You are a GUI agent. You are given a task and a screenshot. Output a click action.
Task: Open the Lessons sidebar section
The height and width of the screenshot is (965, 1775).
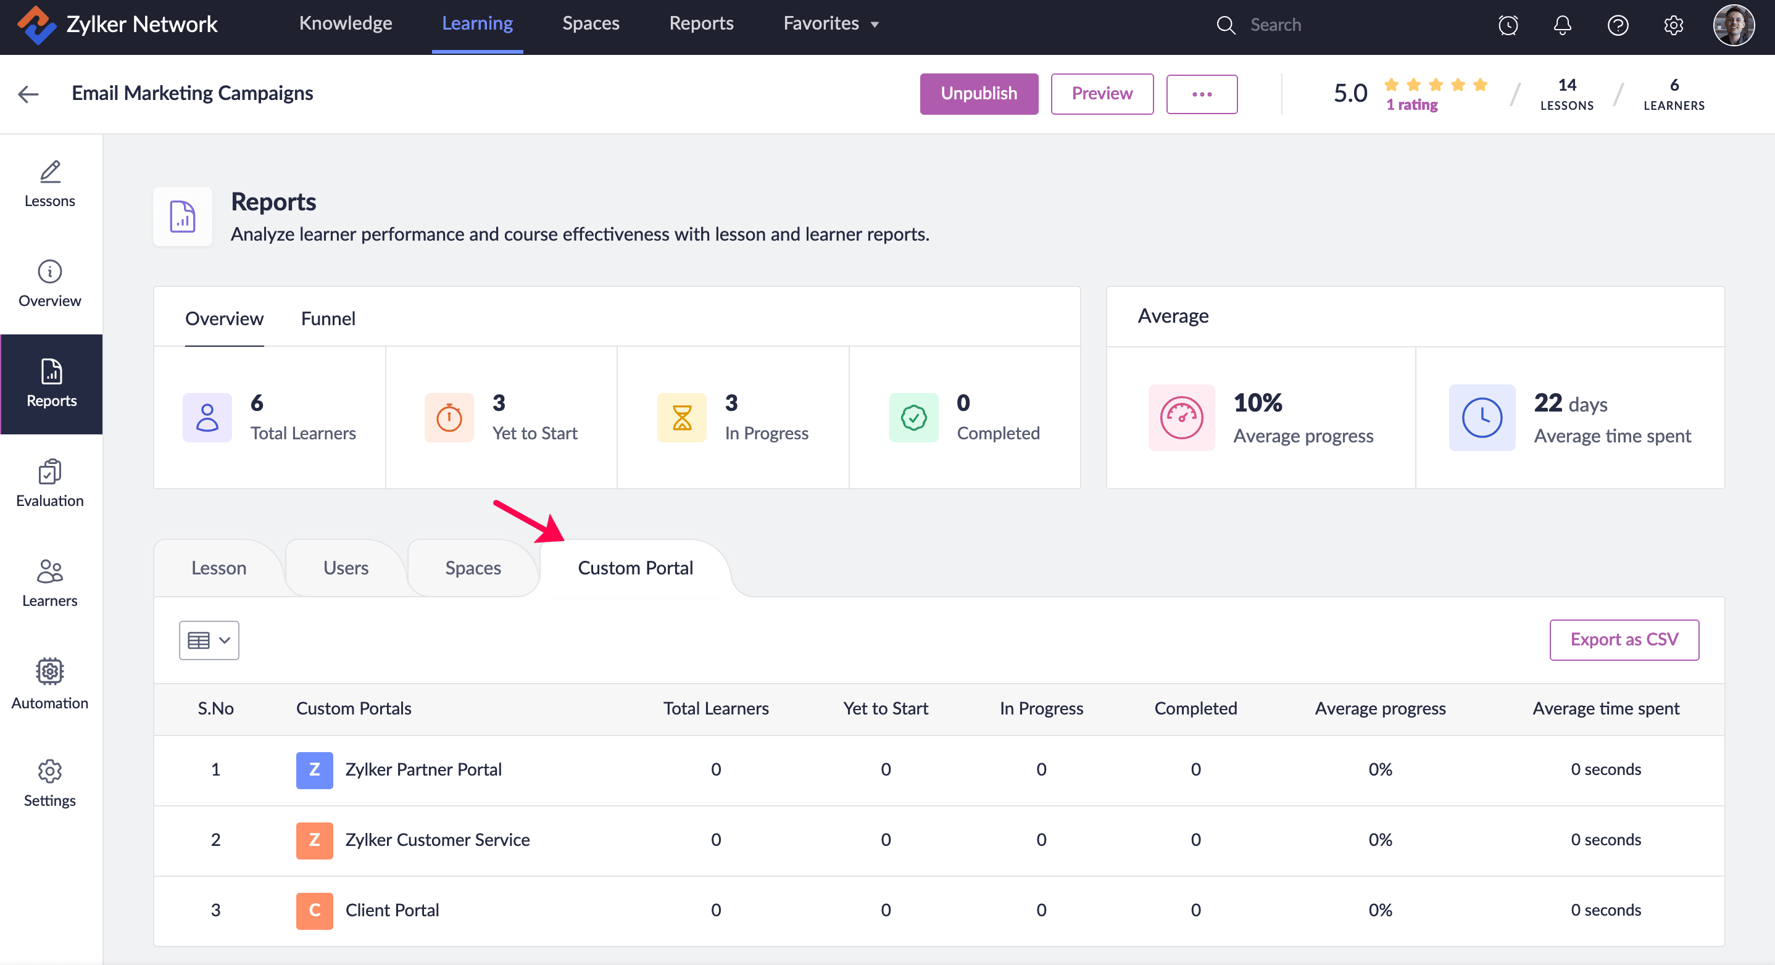coord(49,184)
